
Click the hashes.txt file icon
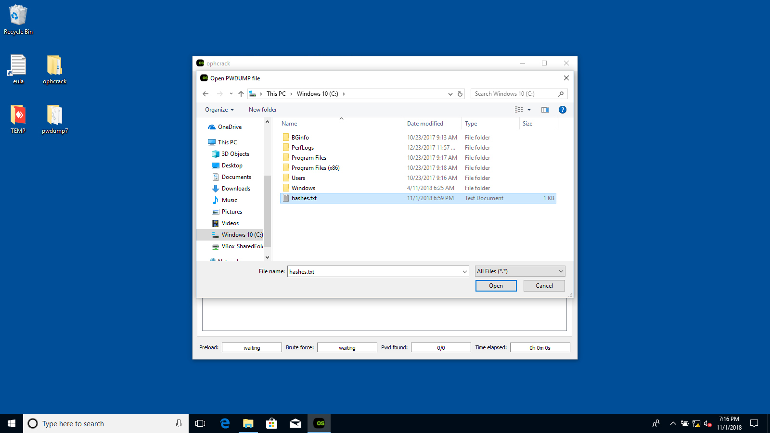point(286,198)
